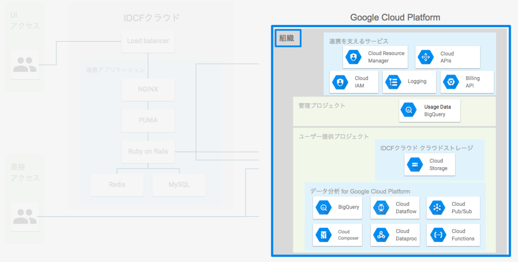
Task: Click the BigQuery icon in data analysis
Action: [323, 207]
